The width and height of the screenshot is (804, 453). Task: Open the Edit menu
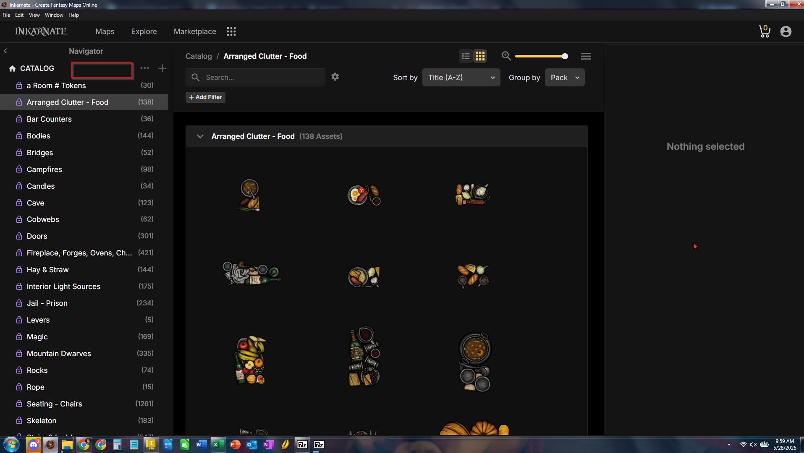click(19, 15)
